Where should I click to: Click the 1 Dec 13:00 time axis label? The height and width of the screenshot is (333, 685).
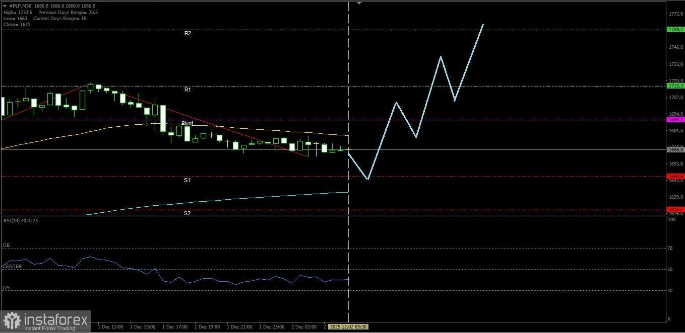pos(110,326)
